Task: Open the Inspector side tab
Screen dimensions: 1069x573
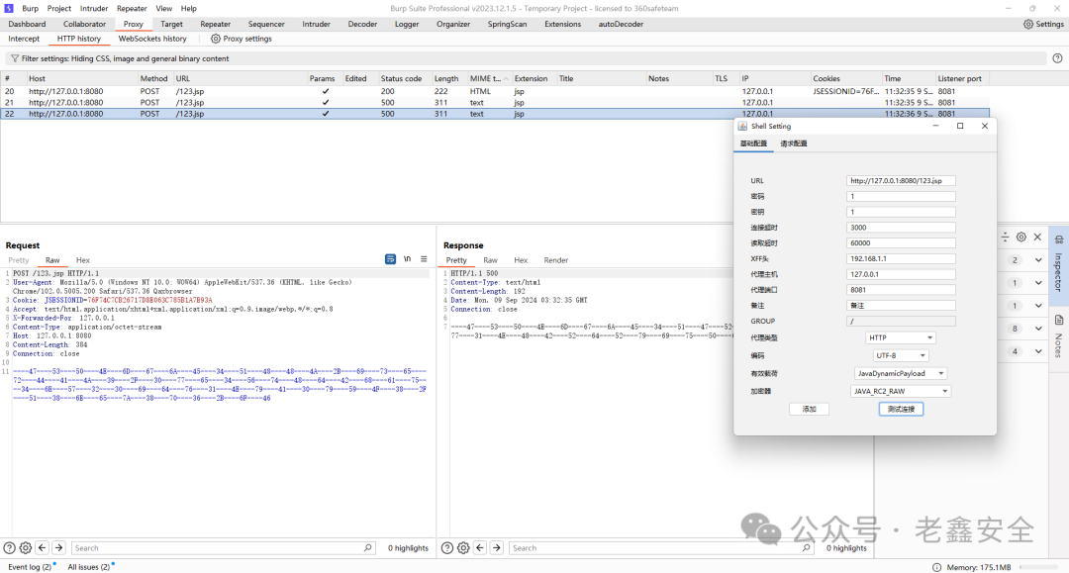Action: pos(1058,266)
